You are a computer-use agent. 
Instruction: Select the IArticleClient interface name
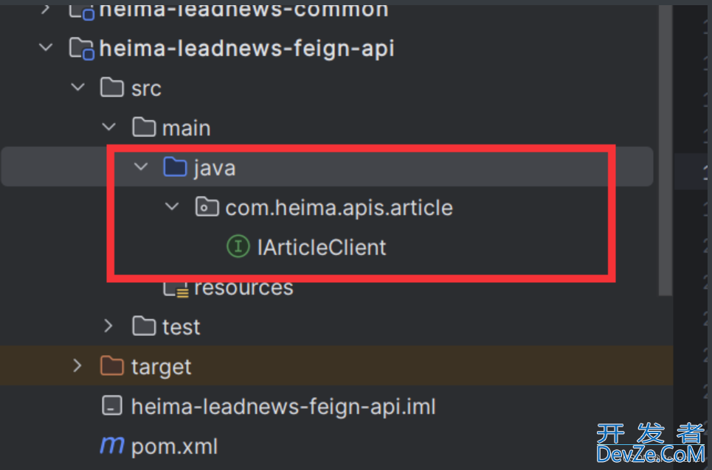coord(322,248)
